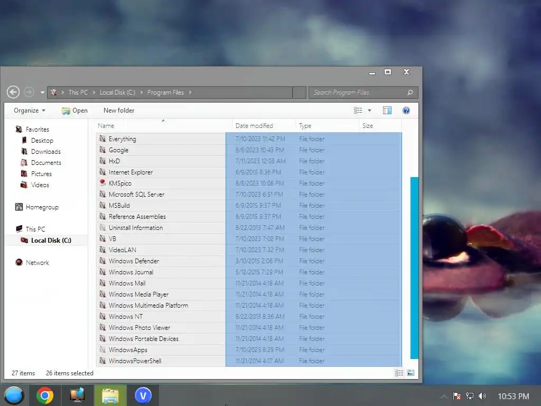Select the Windows Media Player folder name
Screen dimensions: 541x406
point(139,294)
